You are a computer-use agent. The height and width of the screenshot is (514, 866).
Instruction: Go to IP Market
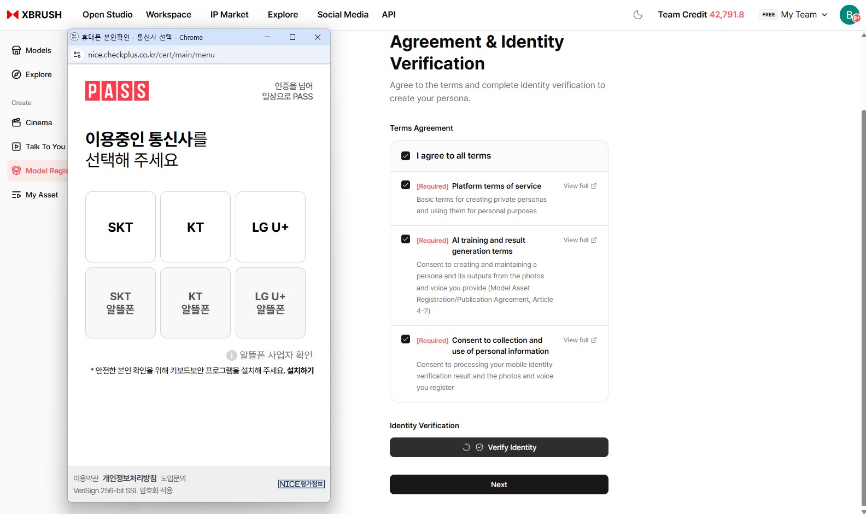coord(229,15)
